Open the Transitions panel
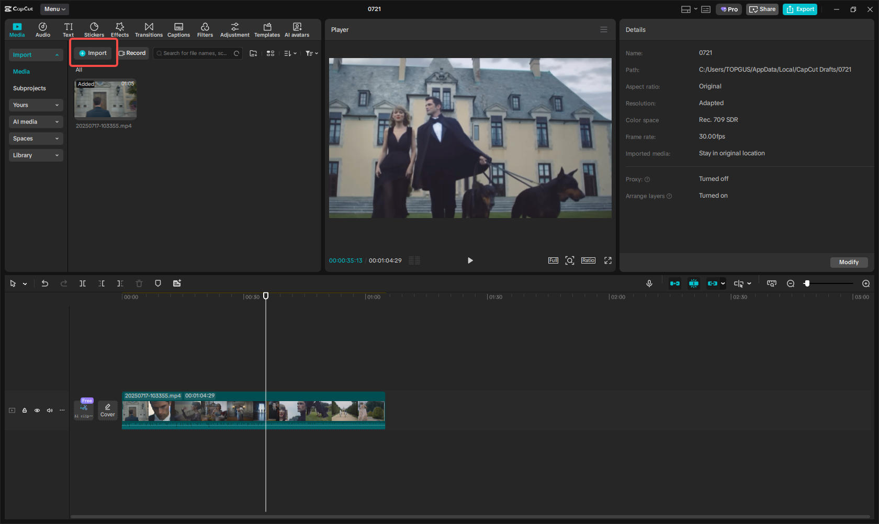 click(149, 29)
